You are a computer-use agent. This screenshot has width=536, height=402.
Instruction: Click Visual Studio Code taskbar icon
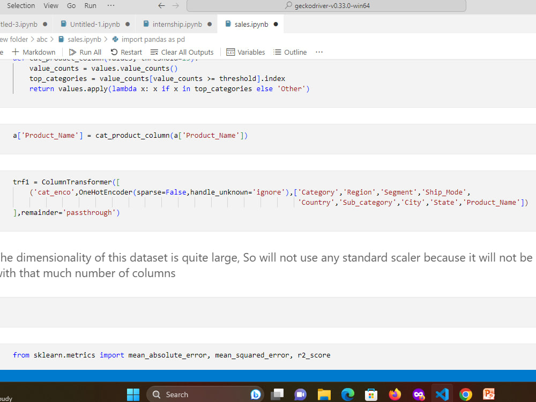tap(442, 394)
